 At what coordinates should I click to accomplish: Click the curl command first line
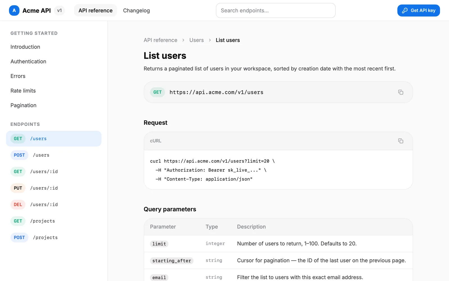pos(212,161)
